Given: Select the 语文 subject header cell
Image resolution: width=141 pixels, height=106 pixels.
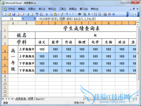Looking at the screenshot, I should [x=42, y=42].
